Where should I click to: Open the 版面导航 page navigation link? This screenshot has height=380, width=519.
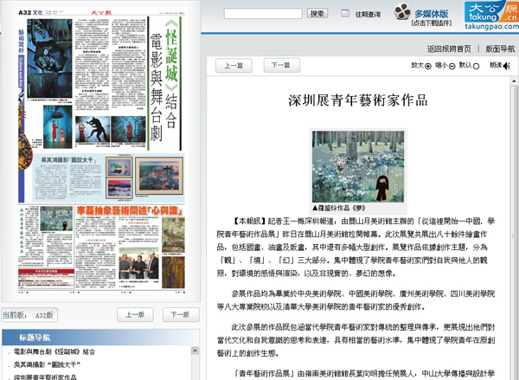[500, 49]
